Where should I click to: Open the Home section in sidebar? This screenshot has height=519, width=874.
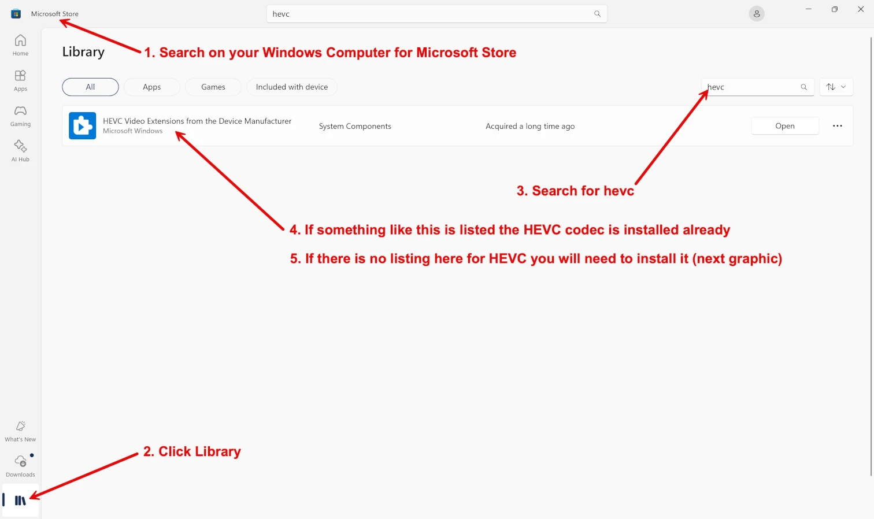tap(20, 45)
